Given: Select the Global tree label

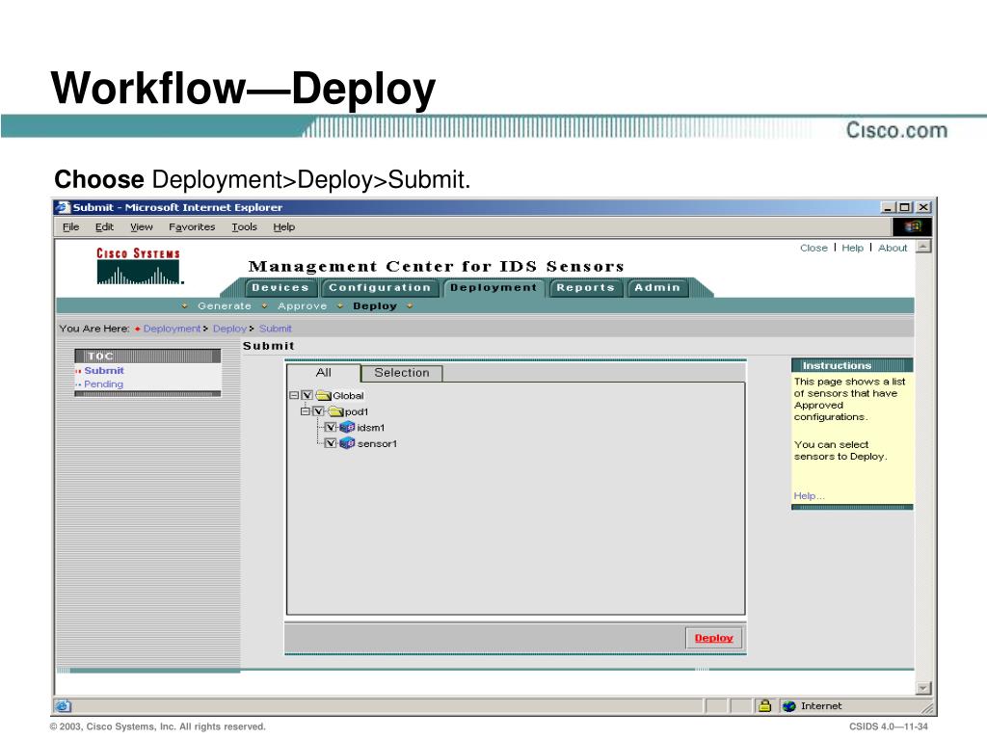Looking at the screenshot, I should [x=348, y=396].
